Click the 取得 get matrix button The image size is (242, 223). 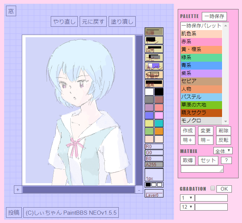click(188, 161)
